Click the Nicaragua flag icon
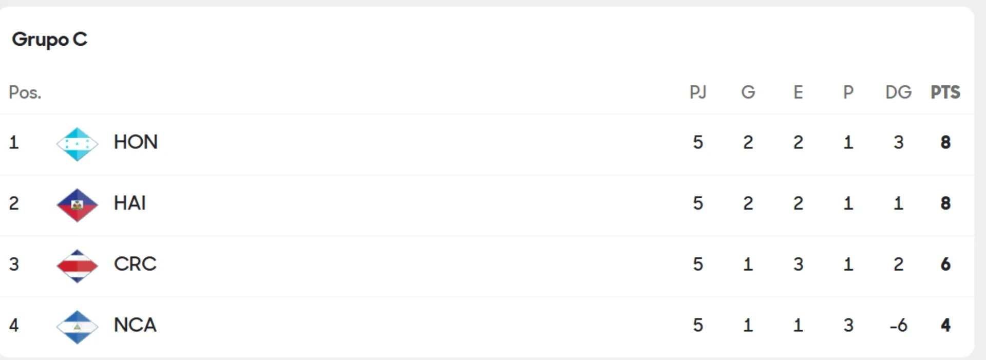The image size is (986, 360). (x=77, y=327)
